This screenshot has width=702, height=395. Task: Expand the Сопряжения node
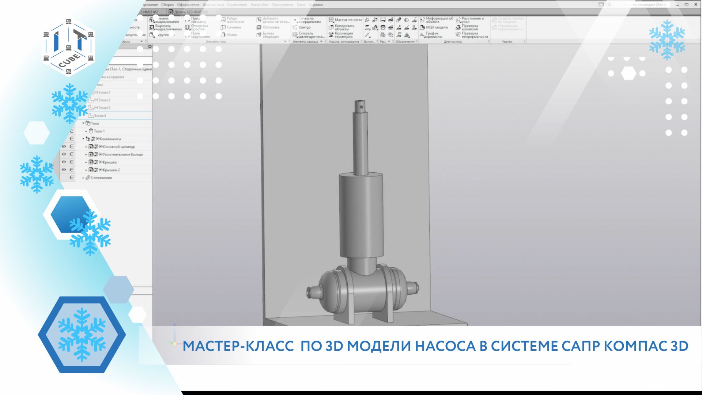pos(83,178)
